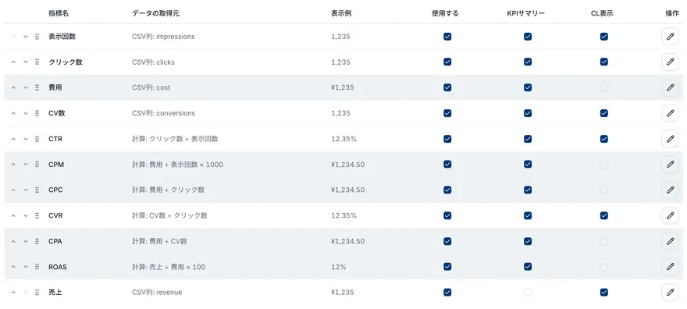Image resolution: width=687 pixels, height=309 pixels.
Task: Click the CPM row pencil edit icon
Action: pyautogui.click(x=670, y=165)
